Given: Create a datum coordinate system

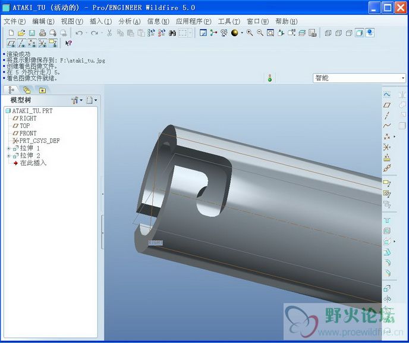Looking at the screenshot, I should (387, 147).
